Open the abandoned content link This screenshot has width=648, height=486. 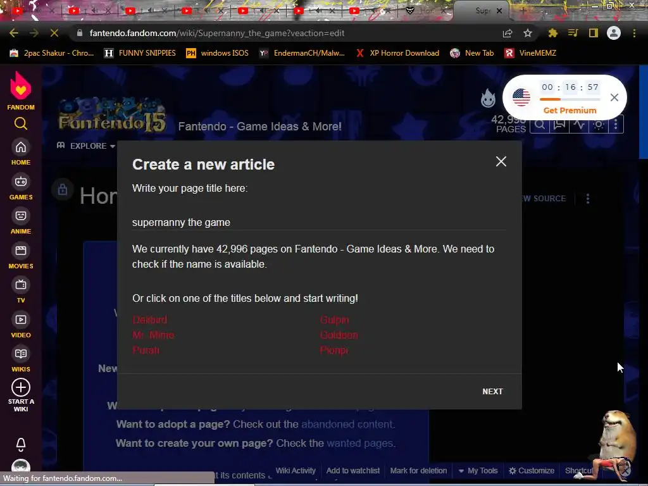[347, 424]
